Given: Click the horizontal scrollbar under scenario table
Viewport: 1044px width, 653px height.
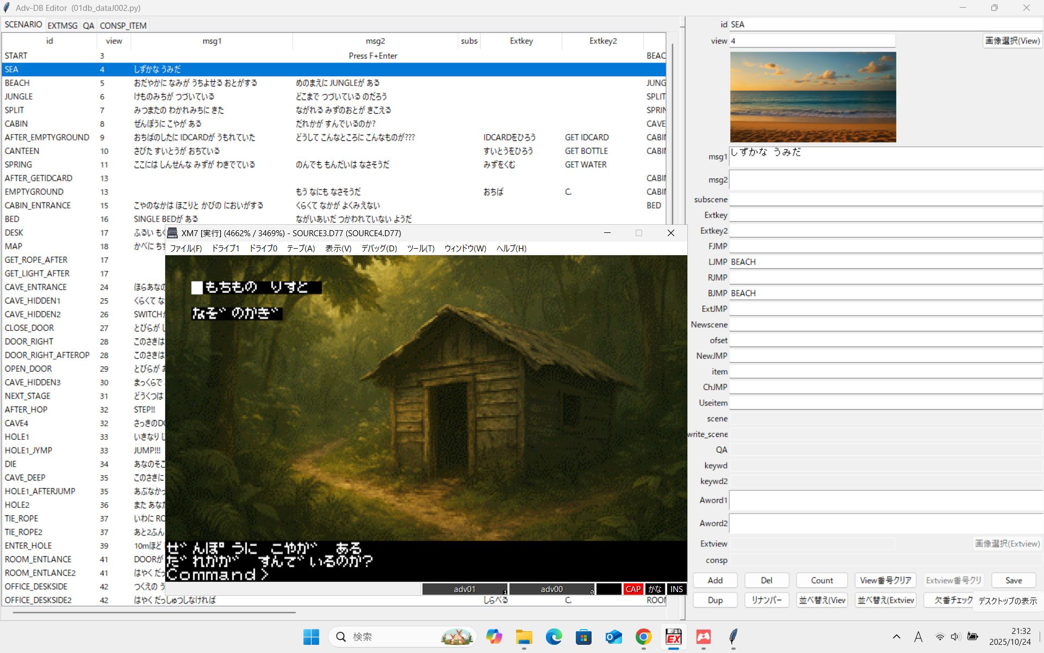Looking at the screenshot, I should pos(154,612).
